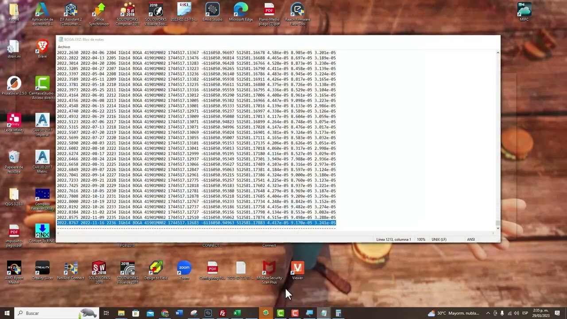This screenshot has height=319, width=567.
Task: Select the QGIS 3.28.0 desktop icon
Action: pos(14,198)
